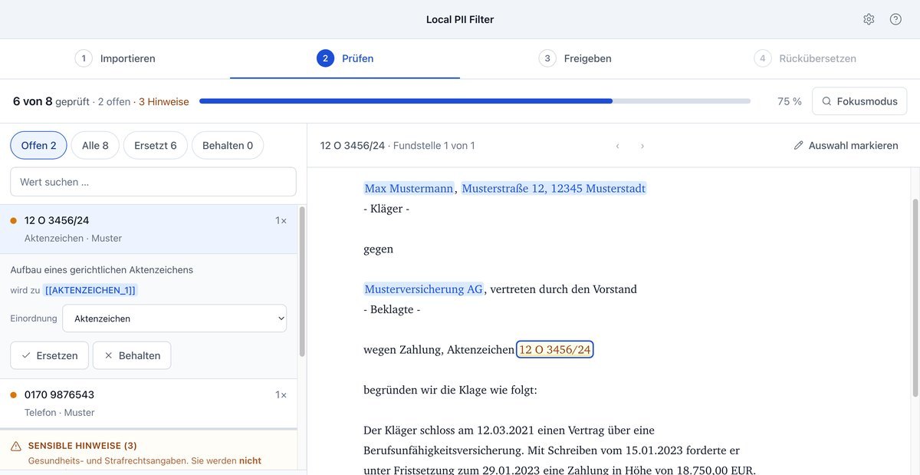Filter list by Behalten 0
Image resolution: width=920 pixels, height=475 pixels.
coord(228,145)
